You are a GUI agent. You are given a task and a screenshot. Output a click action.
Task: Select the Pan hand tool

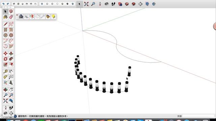point(11,90)
